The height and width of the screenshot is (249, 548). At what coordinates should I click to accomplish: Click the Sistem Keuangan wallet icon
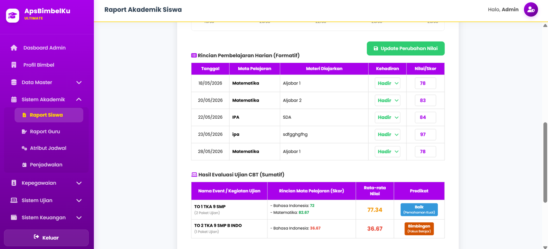pos(14,218)
